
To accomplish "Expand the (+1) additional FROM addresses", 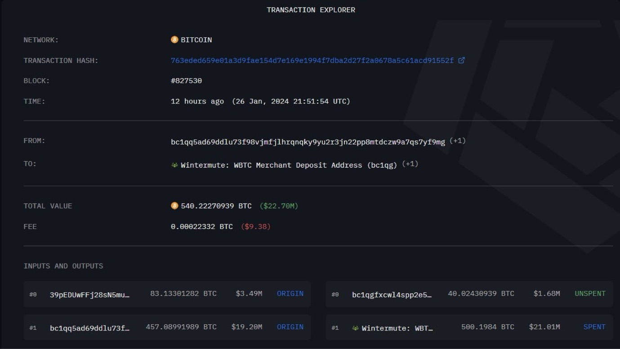I will 457,141.
